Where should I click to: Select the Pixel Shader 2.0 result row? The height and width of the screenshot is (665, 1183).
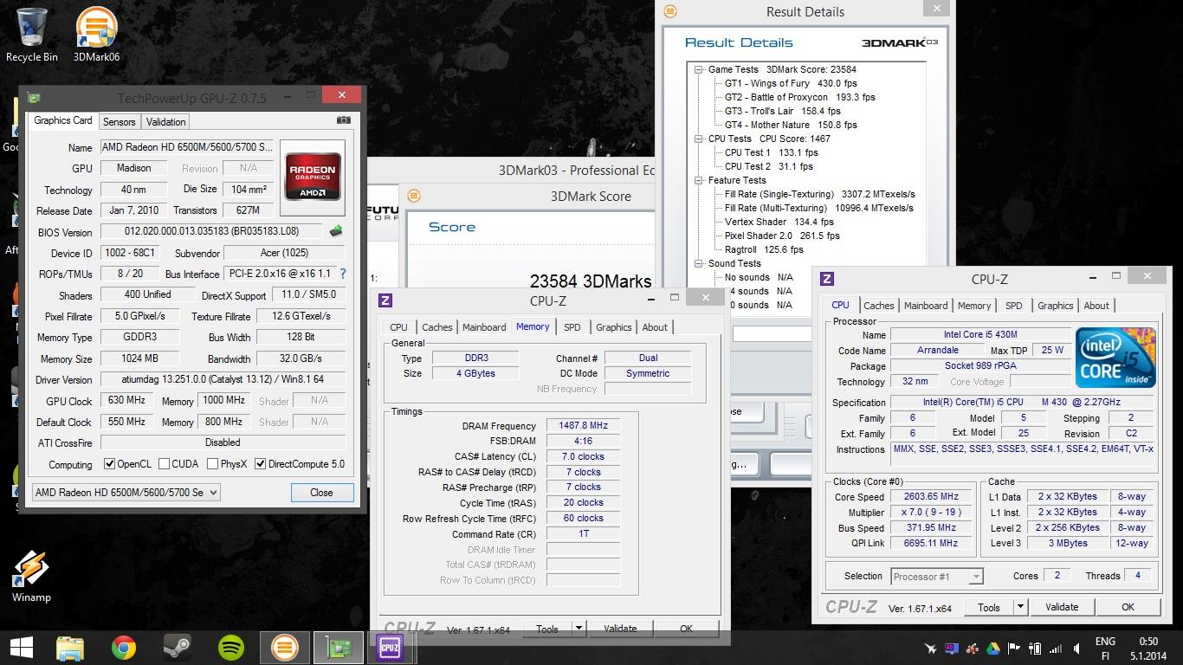click(782, 236)
